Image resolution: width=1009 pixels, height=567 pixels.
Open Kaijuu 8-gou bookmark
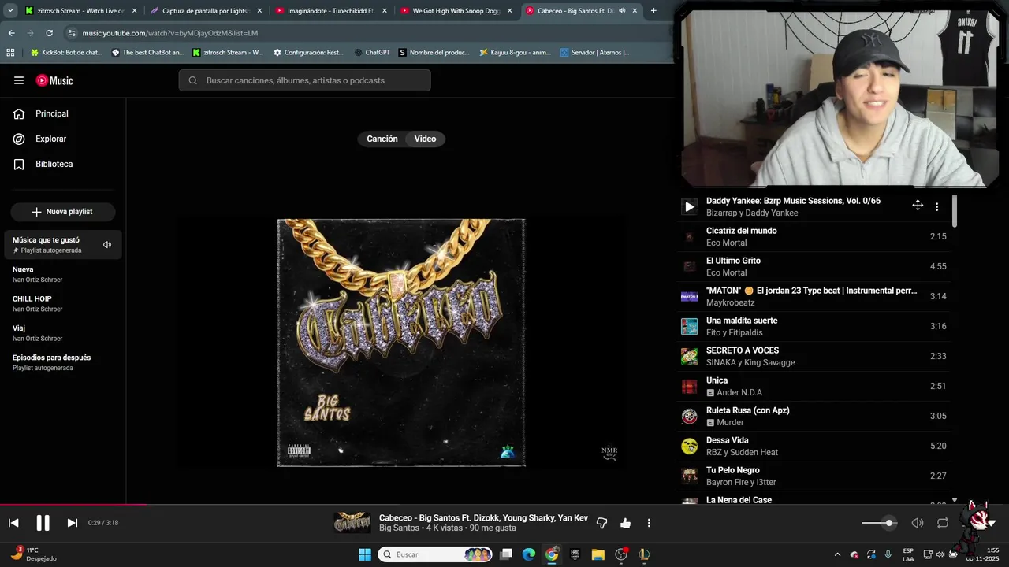515,53
